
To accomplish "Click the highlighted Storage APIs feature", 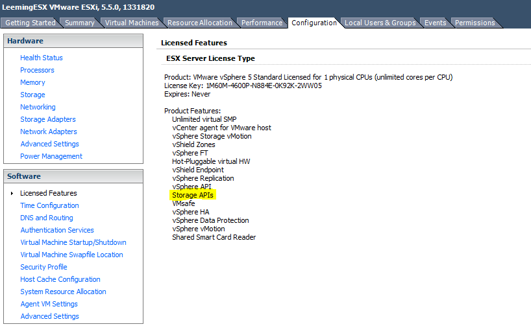I will click(193, 195).
